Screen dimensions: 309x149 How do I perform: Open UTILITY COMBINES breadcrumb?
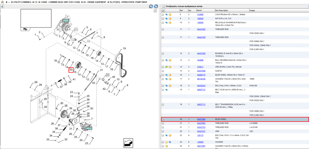[23, 2]
